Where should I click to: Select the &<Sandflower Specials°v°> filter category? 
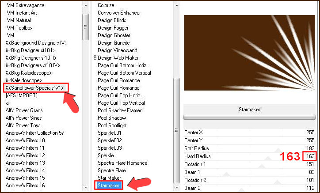click(x=36, y=88)
